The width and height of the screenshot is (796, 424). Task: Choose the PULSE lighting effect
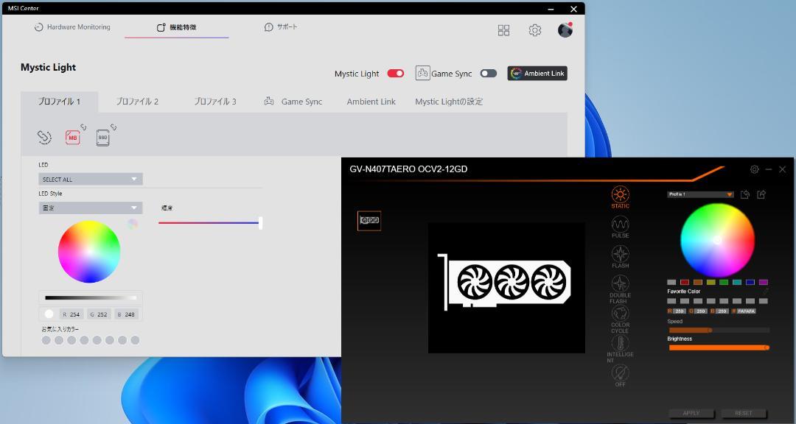click(x=620, y=225)
